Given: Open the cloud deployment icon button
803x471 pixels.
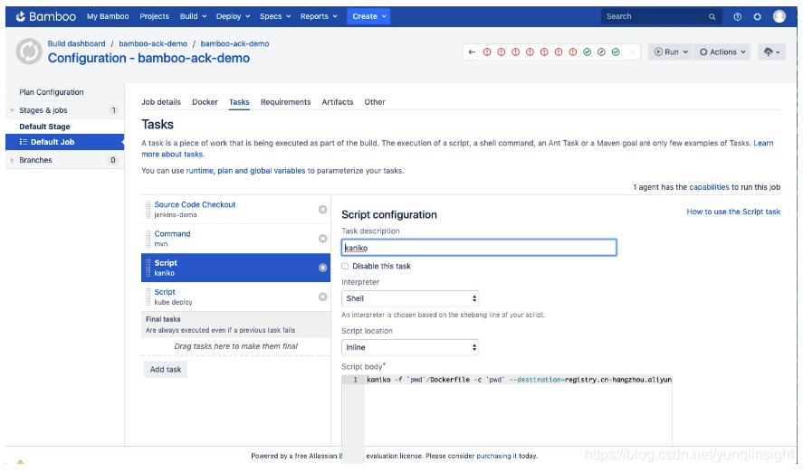Looking at the screenshot, I should click(771, 52).
